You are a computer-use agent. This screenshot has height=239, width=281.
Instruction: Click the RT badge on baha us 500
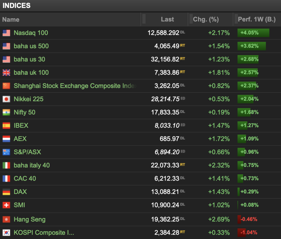[183, 45]
